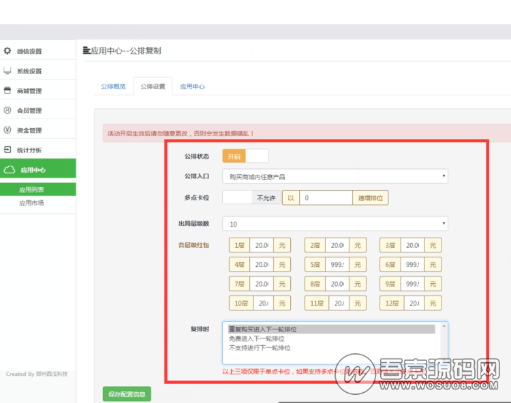Switch to the 应用中心 tab
The image size is (511, 403).
tap(192, 86)
